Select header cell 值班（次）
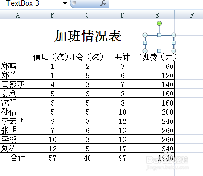The height and width of the screenshot is (176, 203). pyautogui.click(x=52, y=56)
